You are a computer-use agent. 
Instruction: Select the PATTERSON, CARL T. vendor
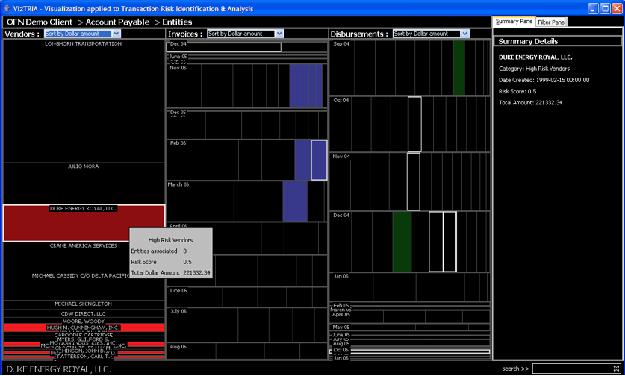pos(83,357)
